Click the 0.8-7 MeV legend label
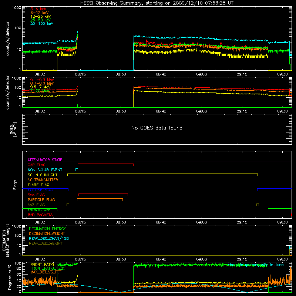The width and height of the screenshot is (296, 296). click(40, 87)
